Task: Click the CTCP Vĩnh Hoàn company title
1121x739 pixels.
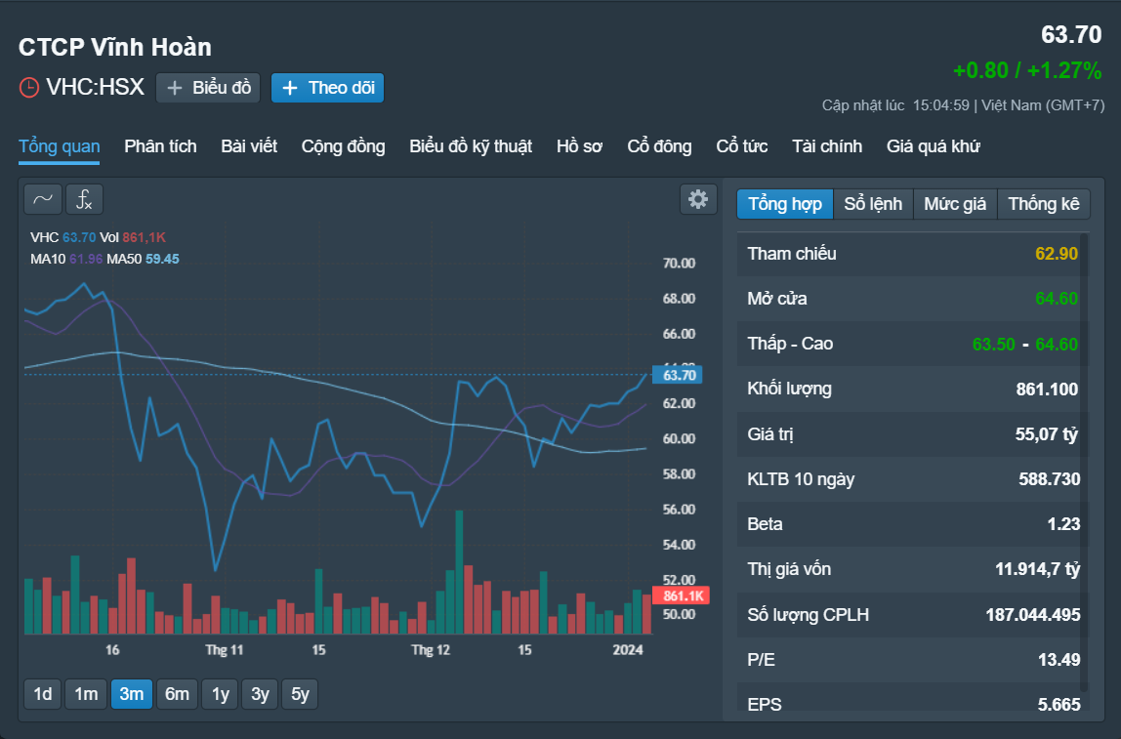Action: click(x=115, y=47)
